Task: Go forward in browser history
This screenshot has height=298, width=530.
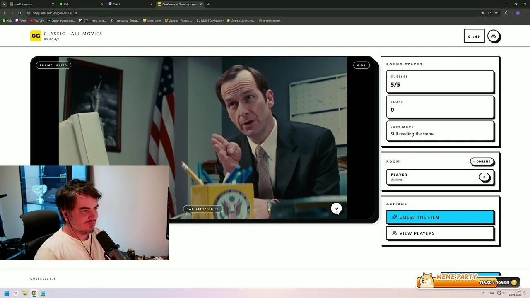Action: [12, 13]
